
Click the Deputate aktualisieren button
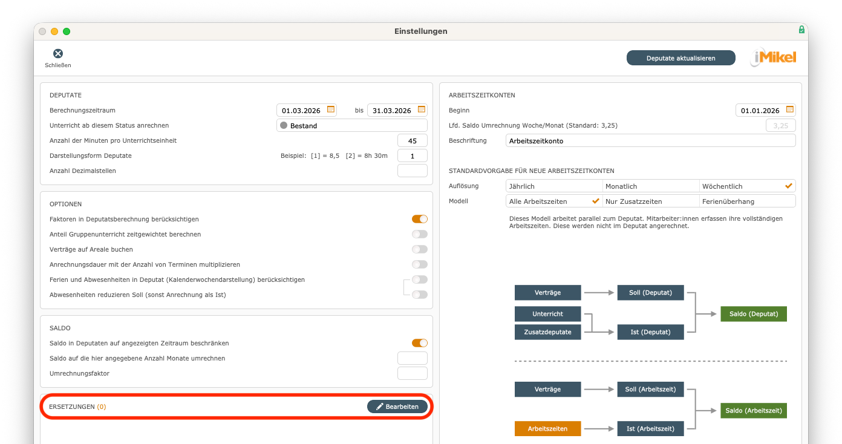680,57
